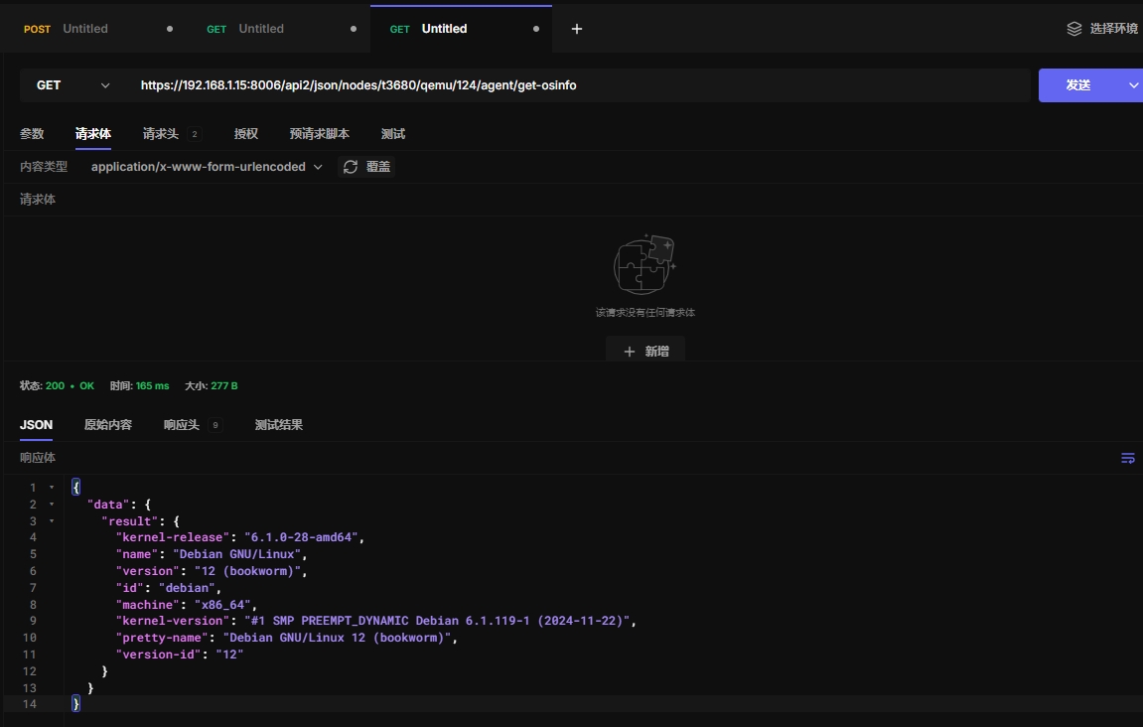Switch to the 请求头 tab
1143x727 pixels.
pos(161,134)
